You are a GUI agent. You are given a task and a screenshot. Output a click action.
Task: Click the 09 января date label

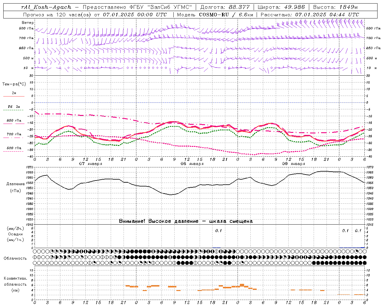(x=293, y=164)
